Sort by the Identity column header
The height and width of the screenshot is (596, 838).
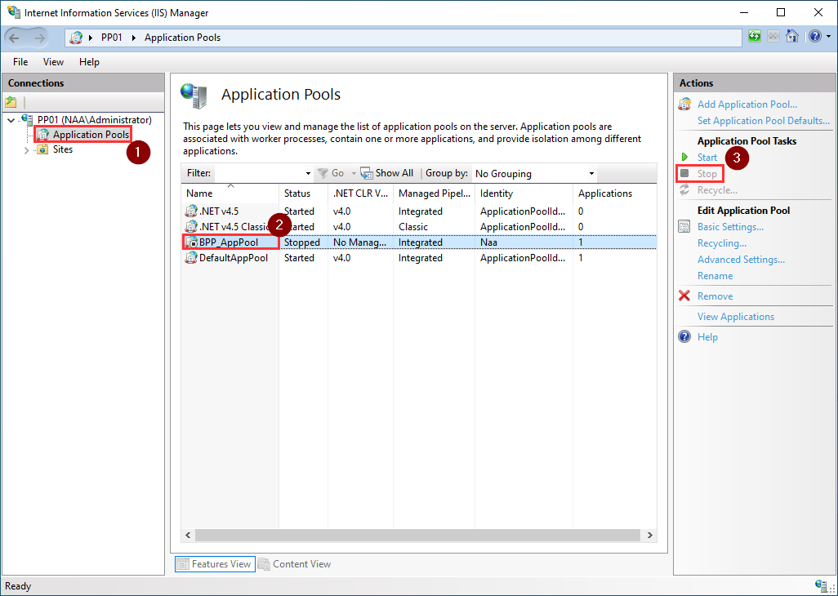[x=524, y=193]
